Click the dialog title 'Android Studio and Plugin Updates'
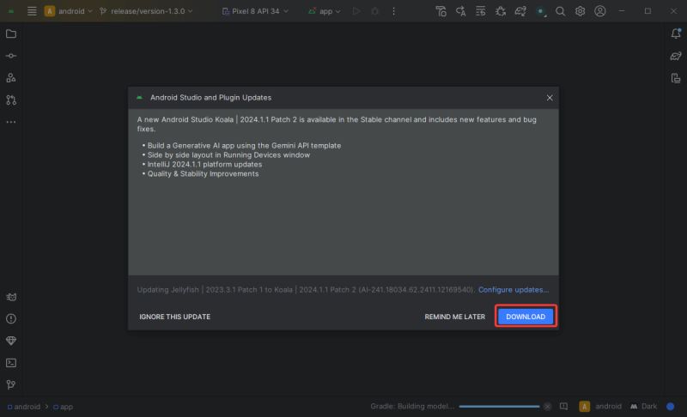687x417 pixels. pos(210,98)
